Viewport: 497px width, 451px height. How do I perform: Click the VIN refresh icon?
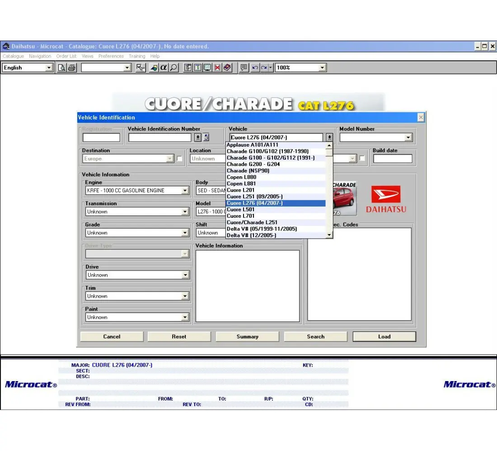(206, 138)
